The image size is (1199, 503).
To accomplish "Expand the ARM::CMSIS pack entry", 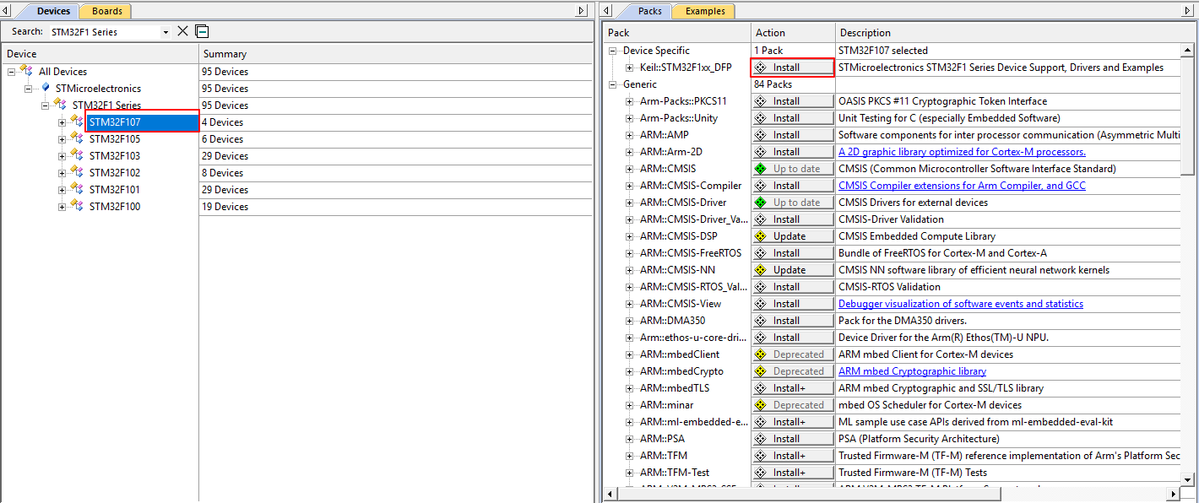I will 631,169.
